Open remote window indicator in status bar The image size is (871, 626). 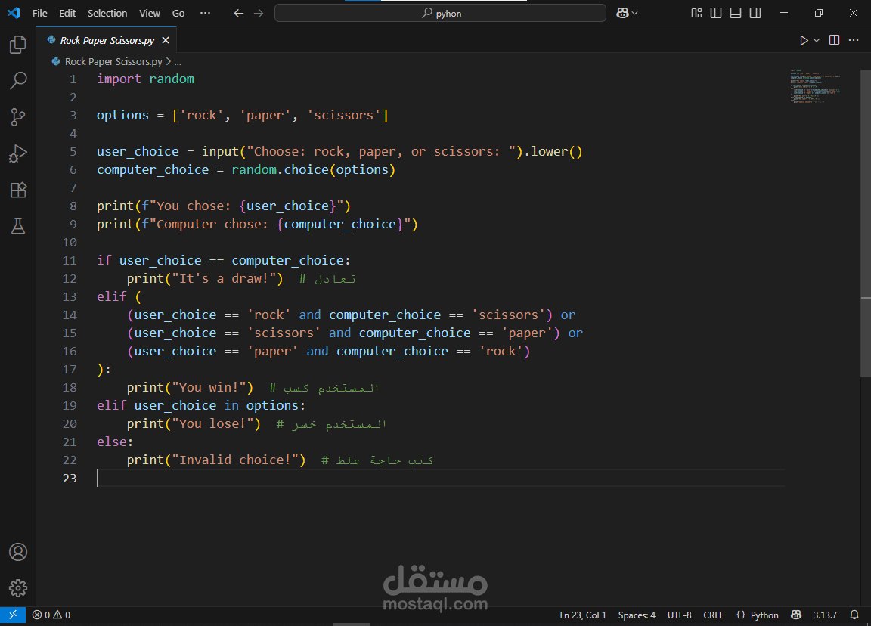point(13,615)
